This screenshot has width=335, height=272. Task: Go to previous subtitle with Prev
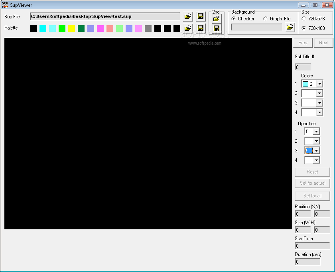pyautogui.click(x=303, y=43)
